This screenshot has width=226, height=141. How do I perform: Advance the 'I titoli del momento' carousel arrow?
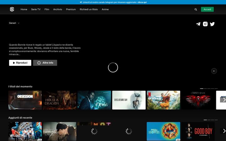point(223,100)
